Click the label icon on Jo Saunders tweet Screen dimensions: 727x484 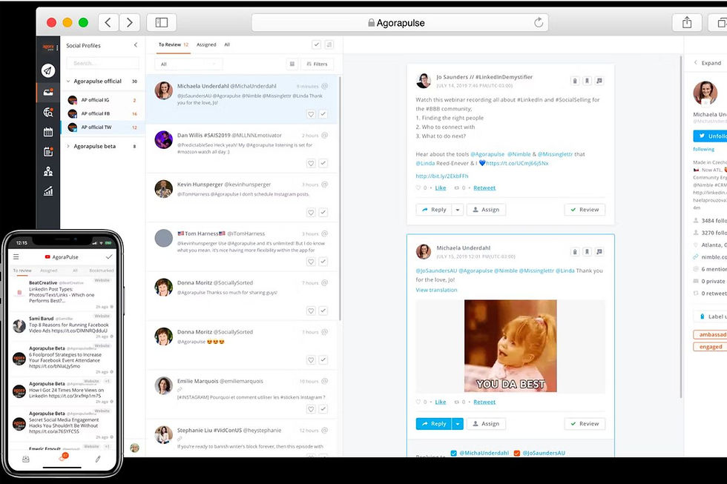[575, 81]
